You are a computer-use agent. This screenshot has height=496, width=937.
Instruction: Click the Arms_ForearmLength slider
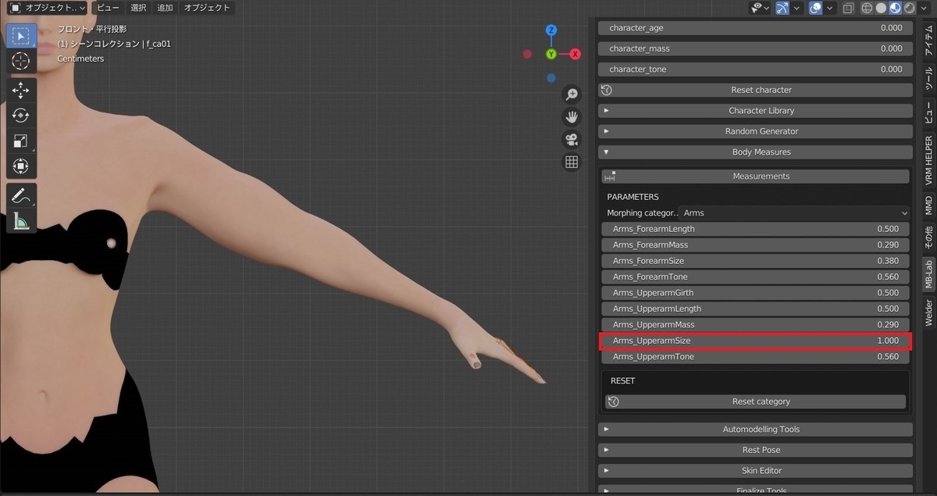756,229
